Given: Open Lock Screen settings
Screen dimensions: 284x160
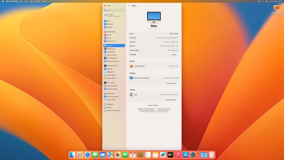Looking at the screenshot, I should click(x=114, y=83).
